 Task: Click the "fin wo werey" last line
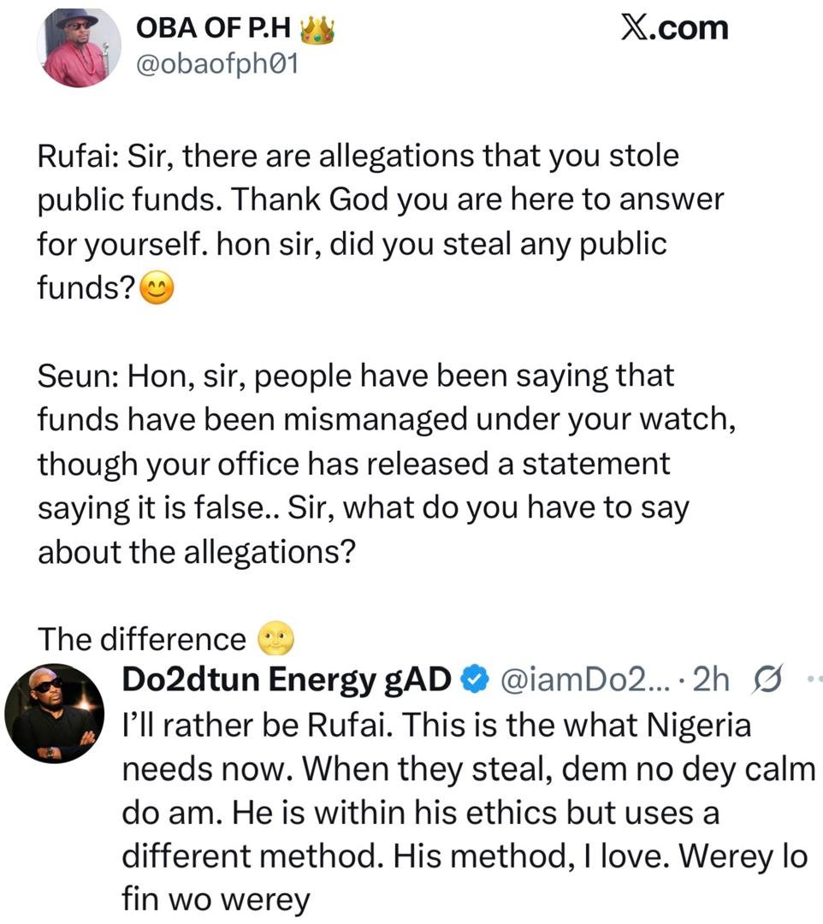(214, 900)
